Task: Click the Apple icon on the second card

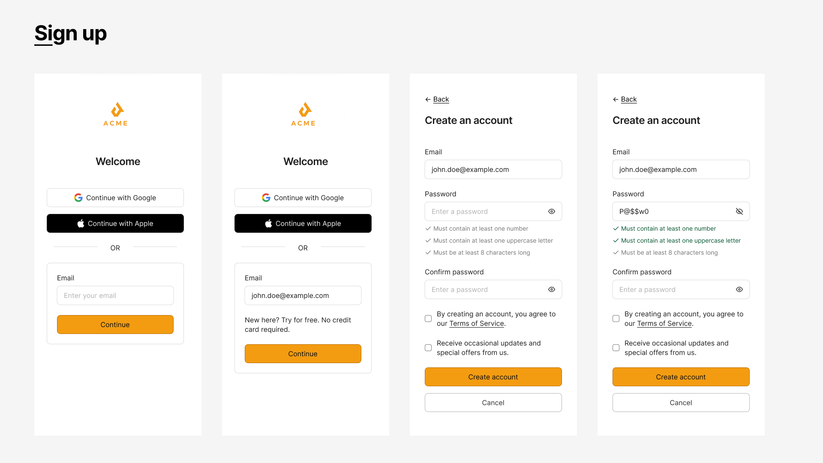Action: pyautogui.click(x=268, y=223)
